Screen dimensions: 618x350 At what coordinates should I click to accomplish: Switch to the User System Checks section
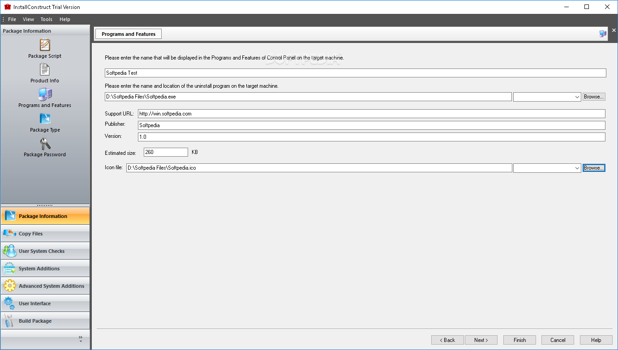(45, 251)
